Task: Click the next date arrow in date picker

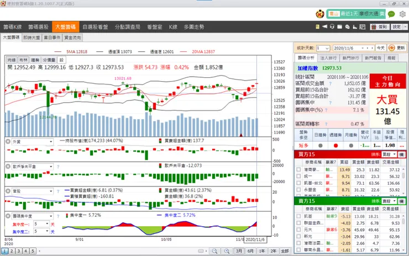Action: 372,48
